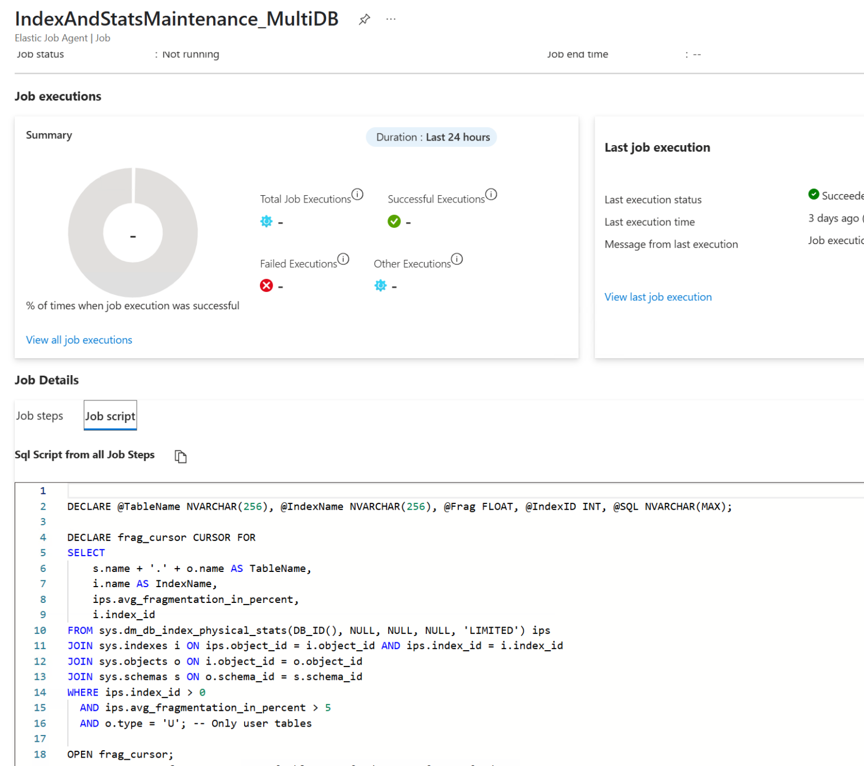Select the Job script tab
The height and width of the screenshot is (766, 864).
tap(110, 416)
